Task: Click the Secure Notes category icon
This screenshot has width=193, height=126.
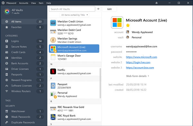Action: pyautogui.click(x=7, y=47)
